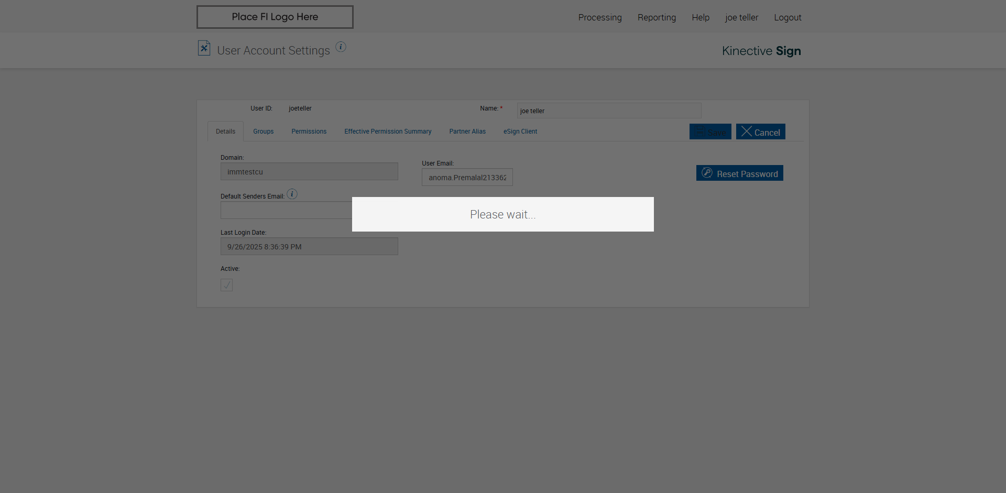
Task: Click the Place FI Logo Here banner
Action: pyautogui.click(x=275, y=17)
